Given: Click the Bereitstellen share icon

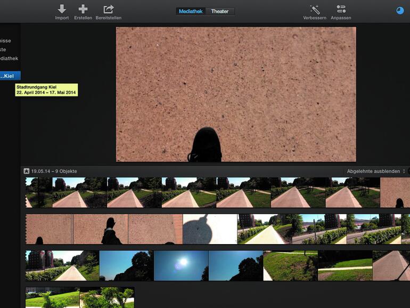Looking at the screenshot, I should (109, 10).
